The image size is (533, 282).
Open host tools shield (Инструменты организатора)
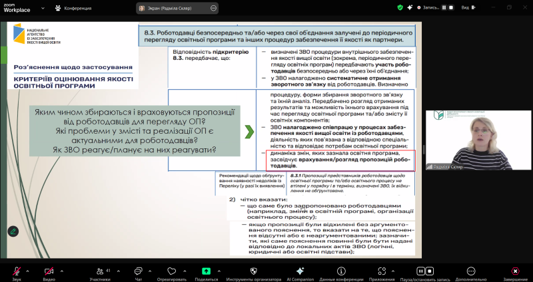(x=254, y=273)
